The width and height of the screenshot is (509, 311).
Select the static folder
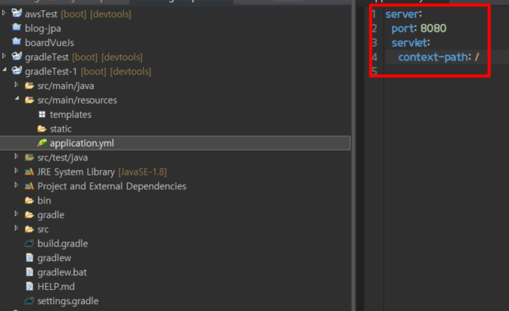click(61, 129)
